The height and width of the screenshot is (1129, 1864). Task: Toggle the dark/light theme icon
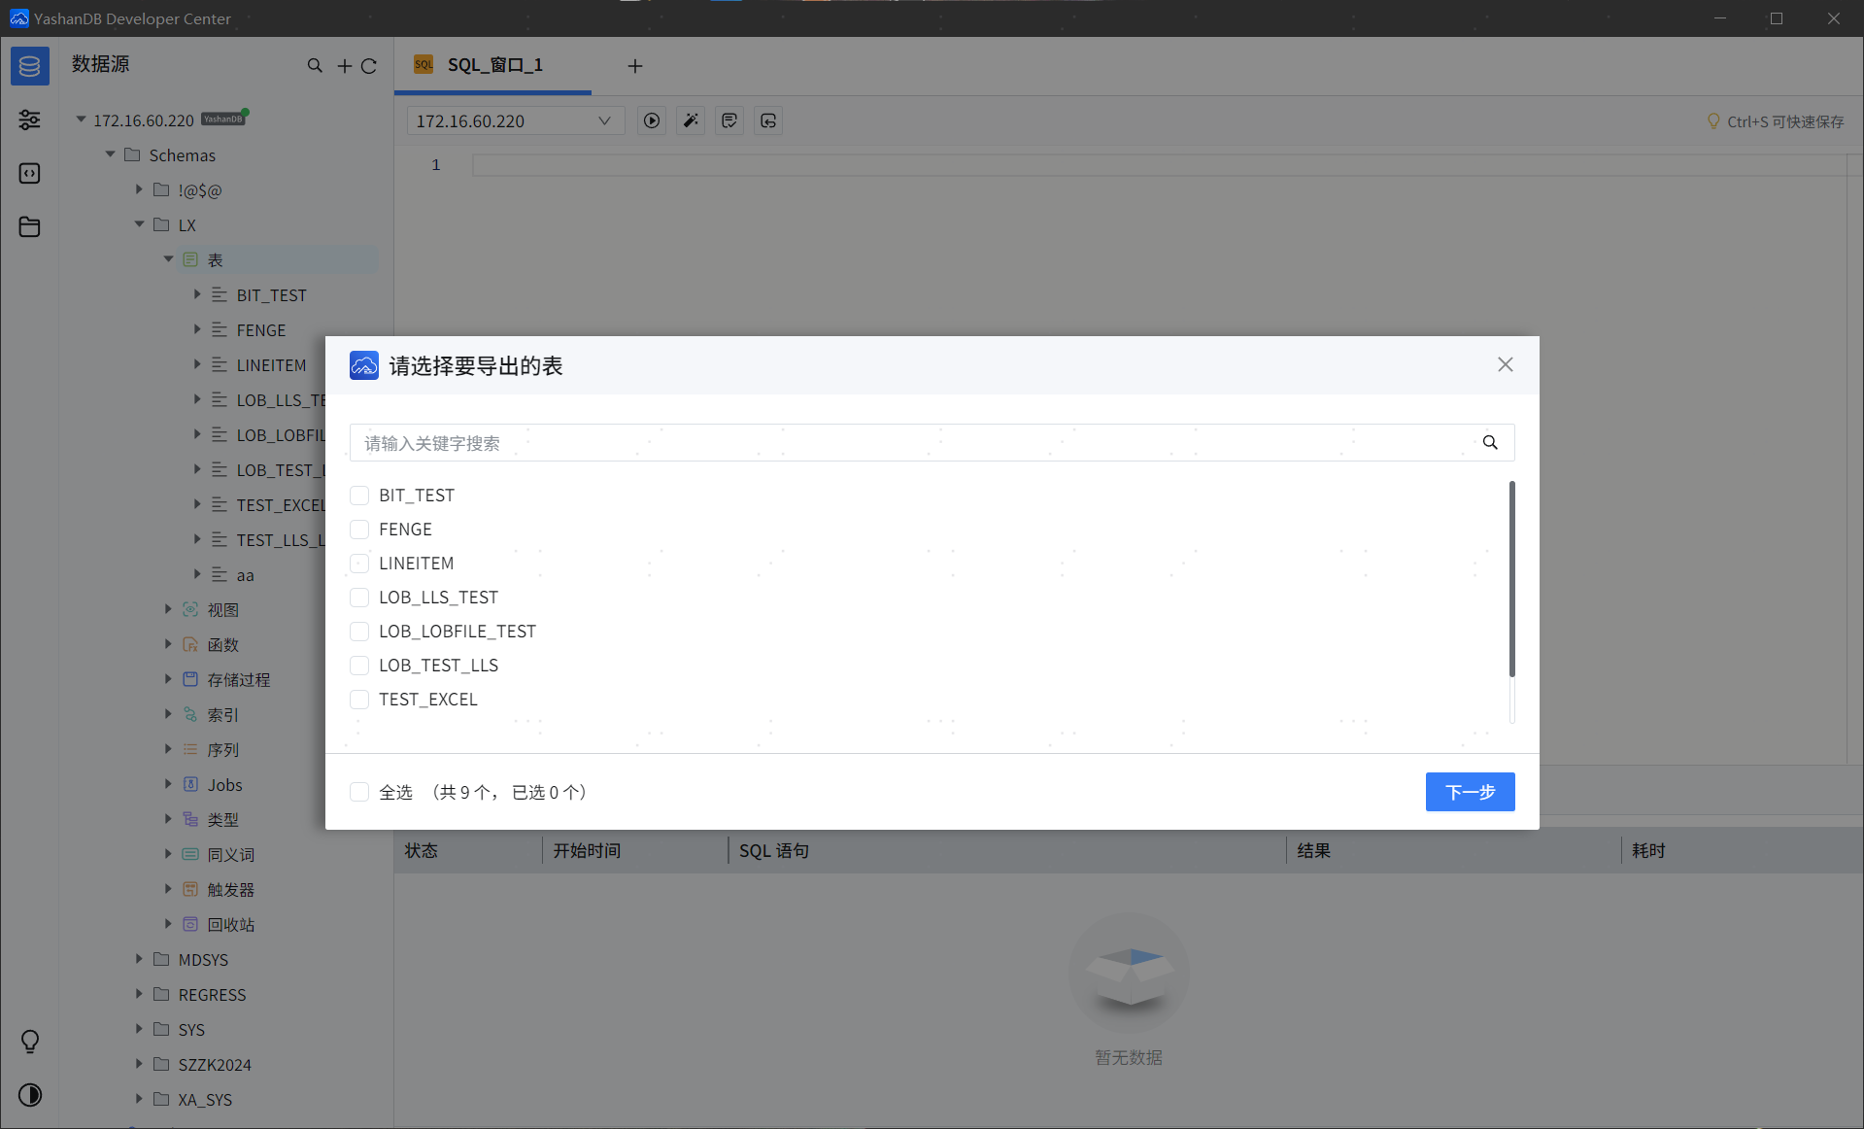click(29, 1095)
